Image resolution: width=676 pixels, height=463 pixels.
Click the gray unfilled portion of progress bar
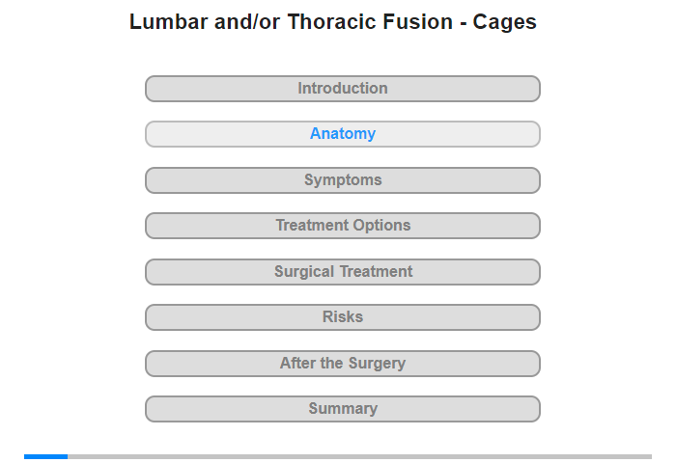click(359, 456)
